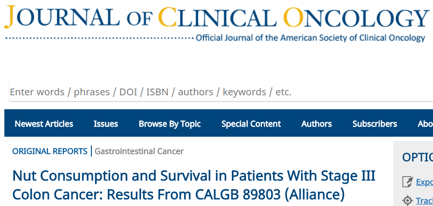The width and height of the screenshot is (433, 206).
Task: Click the yellow O of Oncology
Action: tap(293, 17)
